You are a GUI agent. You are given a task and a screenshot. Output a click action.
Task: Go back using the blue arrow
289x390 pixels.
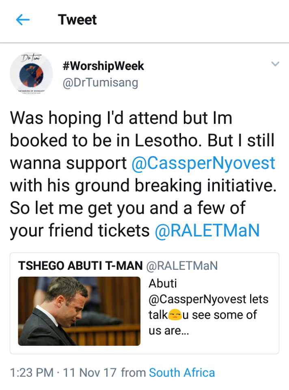coord(23,19)
